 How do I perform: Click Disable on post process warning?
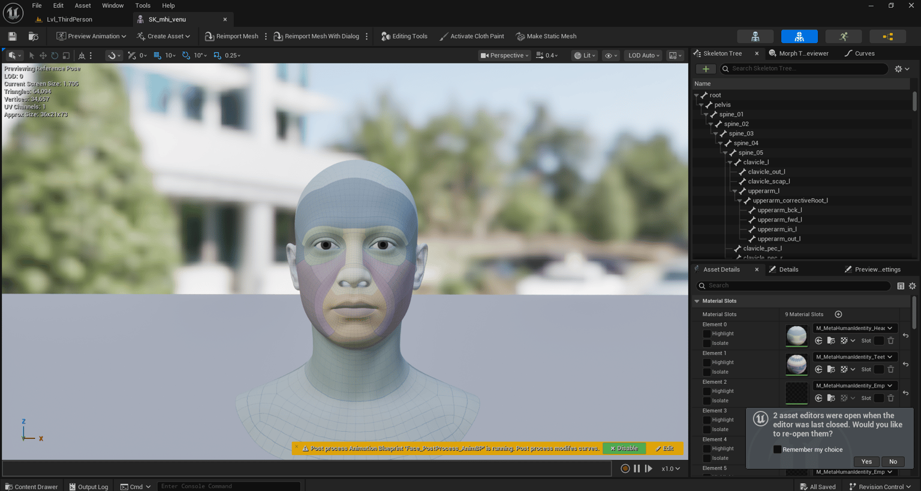pyautogui.click(x=624, y=448)
